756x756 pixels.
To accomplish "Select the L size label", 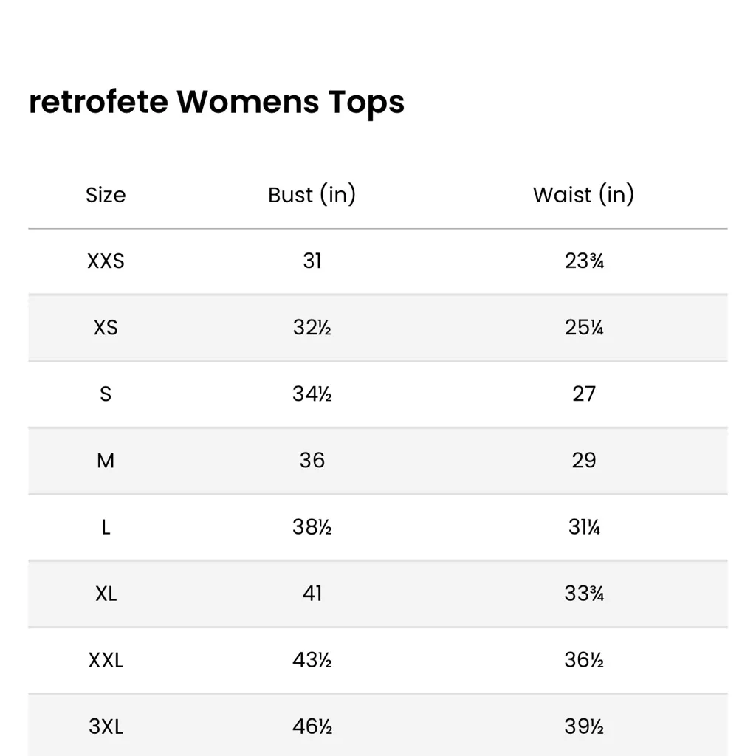I will pos(106,527).
